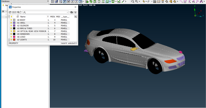Sort the list by __type__ column header
The image size is (206, 108).
(x=65, y=17)
